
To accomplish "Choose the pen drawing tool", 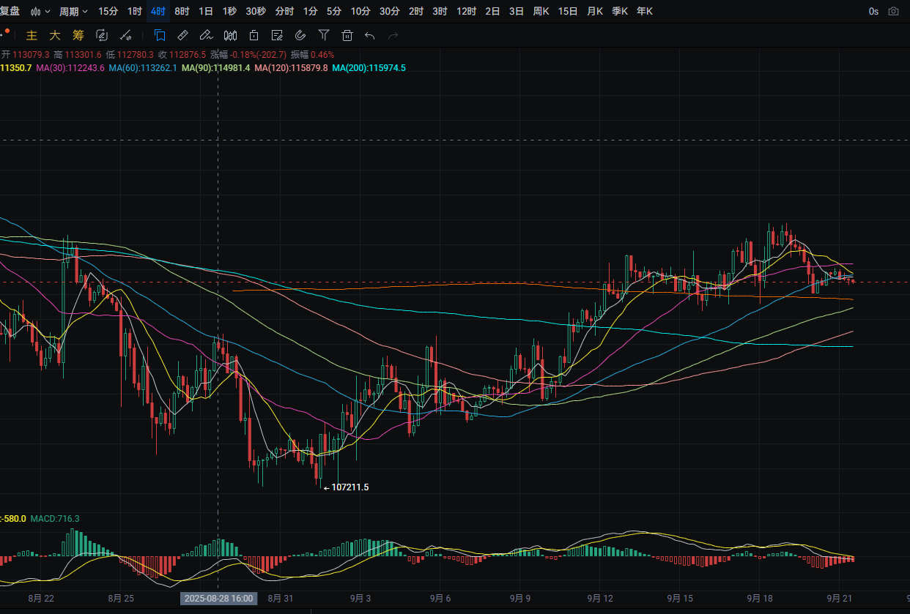I will tap(207, 35).
